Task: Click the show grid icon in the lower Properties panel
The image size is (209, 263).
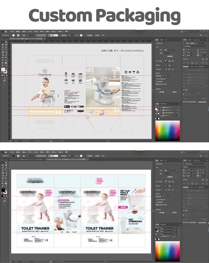Action: pyautogui.click(x=169, y=182)
